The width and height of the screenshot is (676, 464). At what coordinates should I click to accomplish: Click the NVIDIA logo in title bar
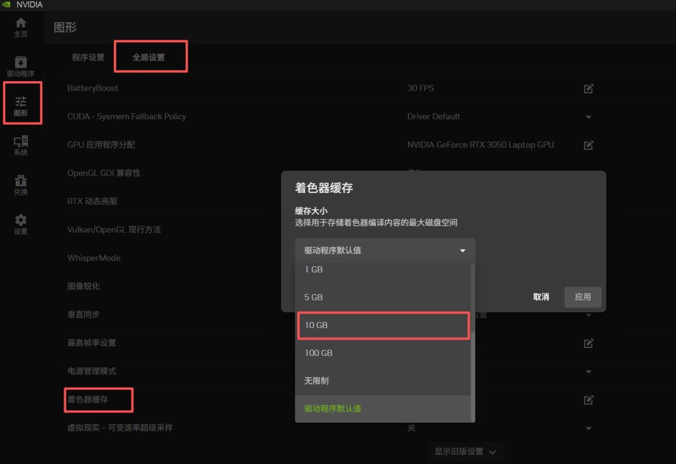click(x=6, y=5)
